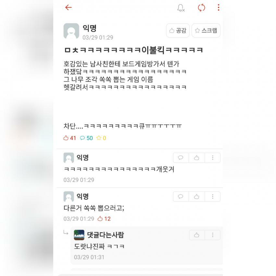Viewport: 276px width, 276px height.
Task: Open the top three-dot overflow menu
Action: pyautogui.click(x=219, y=7)
